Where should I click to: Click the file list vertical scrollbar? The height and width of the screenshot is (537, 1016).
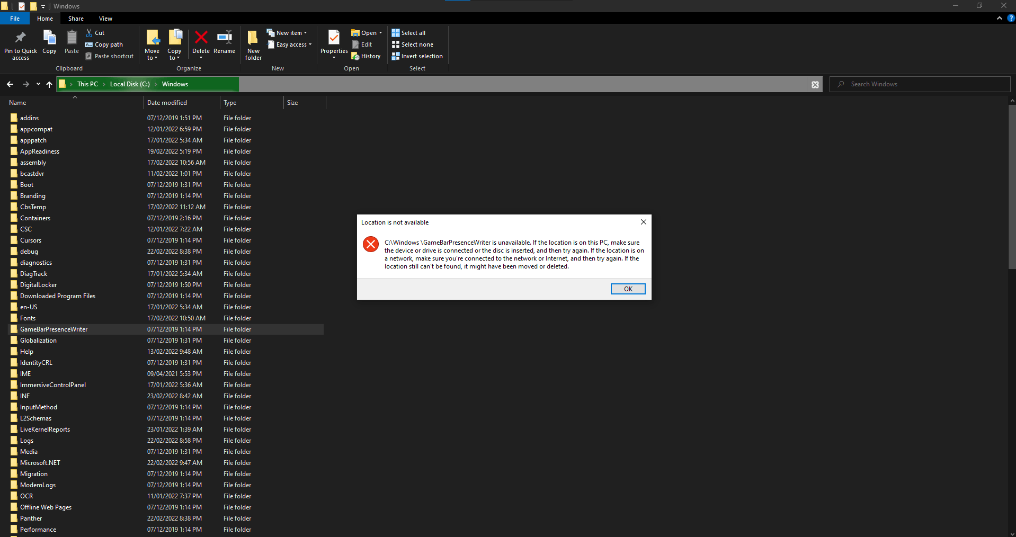(1012, 186)
